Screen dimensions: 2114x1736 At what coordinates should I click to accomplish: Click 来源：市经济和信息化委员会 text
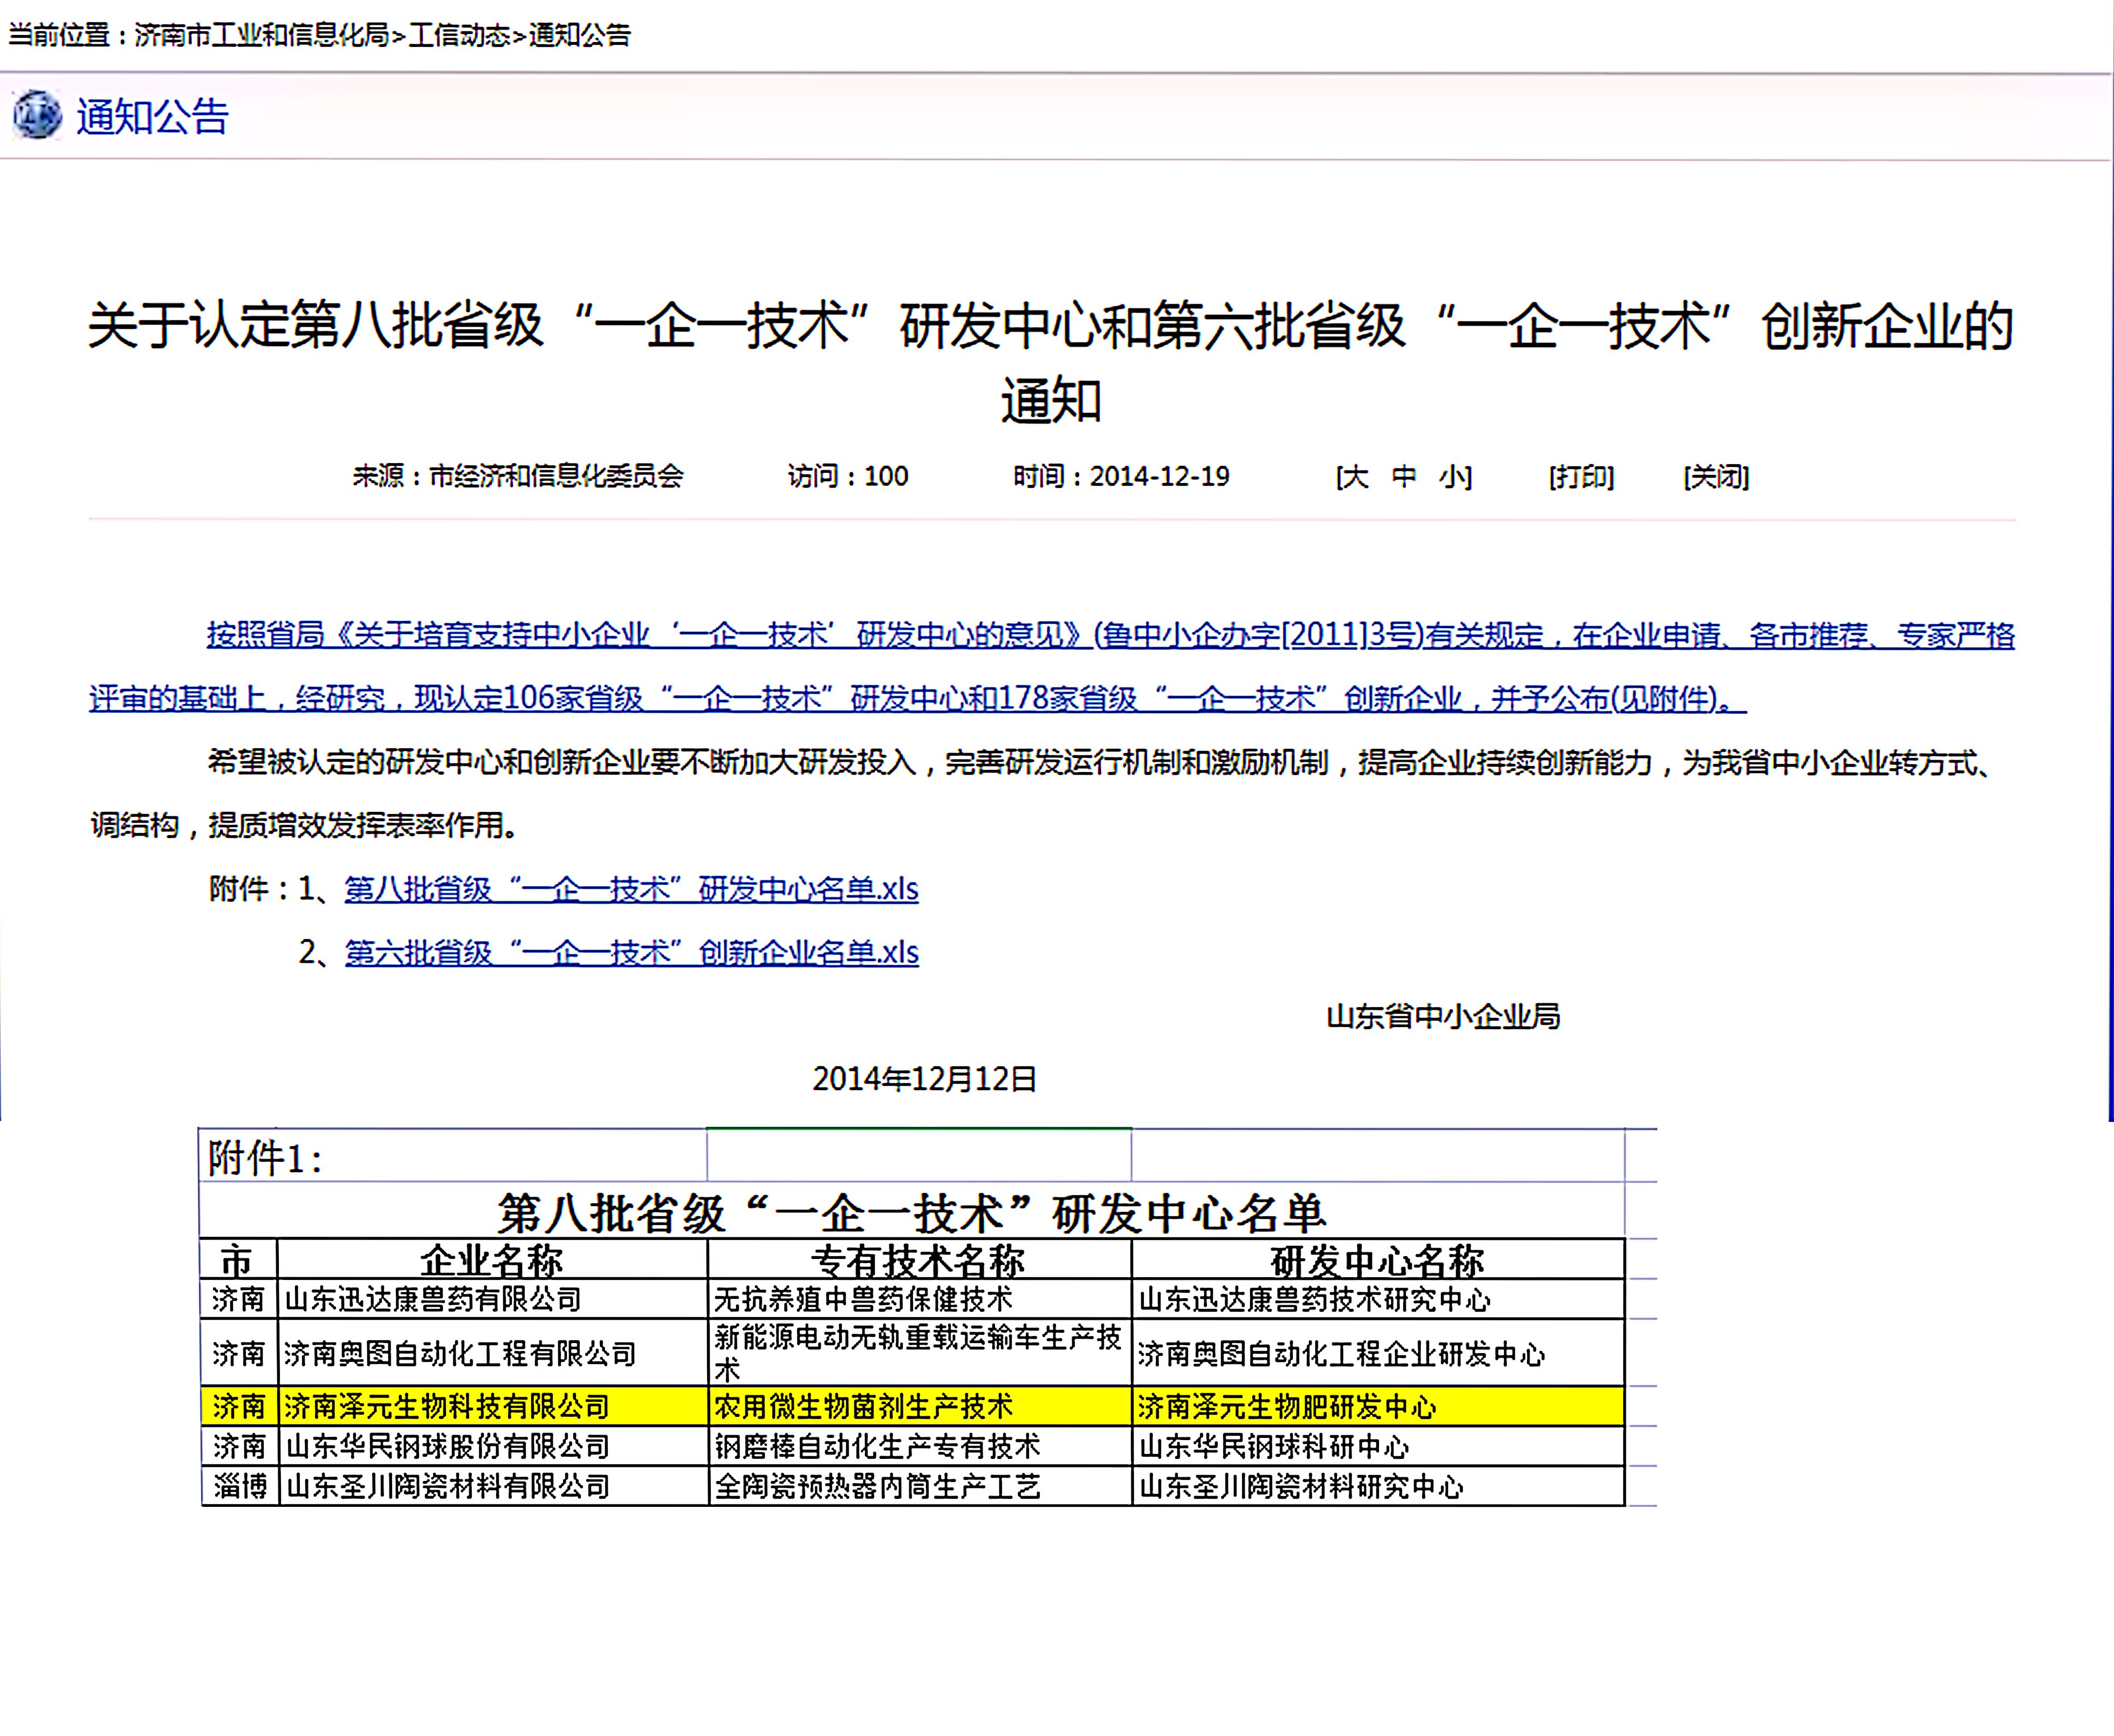click(x=518, y=476)
